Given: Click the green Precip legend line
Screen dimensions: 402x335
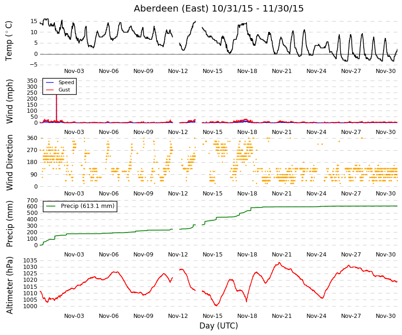Looking at the screenshot, I should coord(50,206).
